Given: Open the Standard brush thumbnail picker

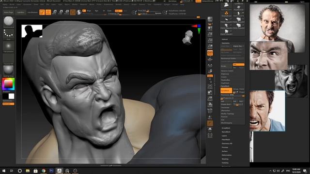Looking at the screenshot, I should [x=9, y=22].
